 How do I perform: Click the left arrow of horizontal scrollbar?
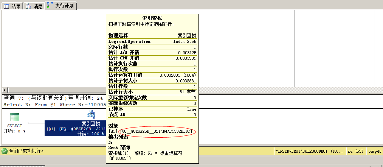[x=4, y=90]
